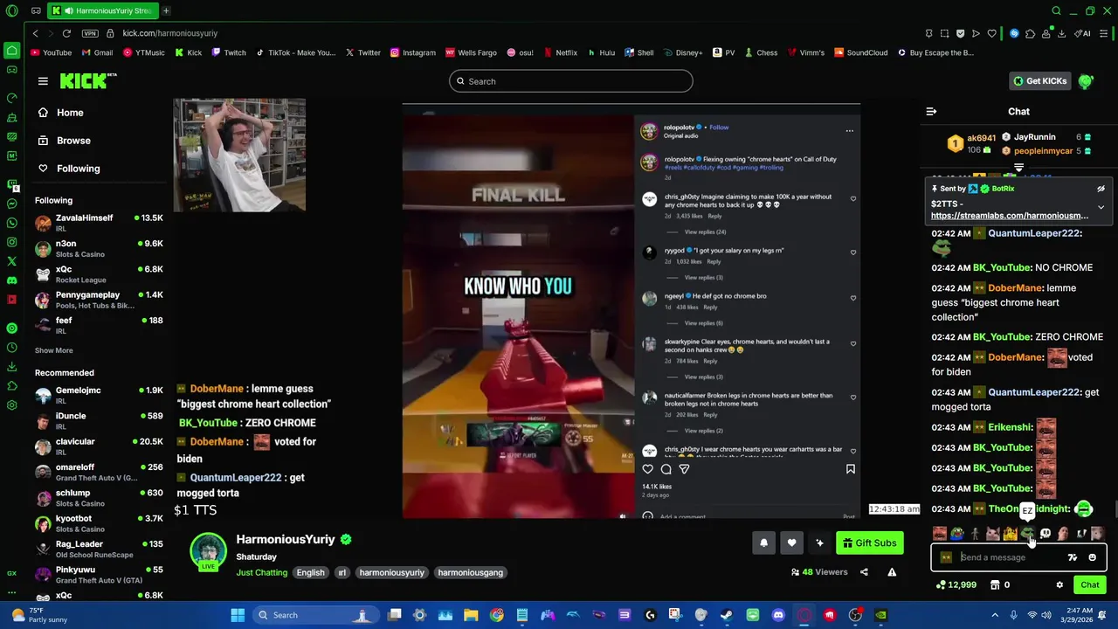The width and height of the screenshot is (1118, 629).
Task: Open Discord from the taskbar
Action: pos(778,615)
